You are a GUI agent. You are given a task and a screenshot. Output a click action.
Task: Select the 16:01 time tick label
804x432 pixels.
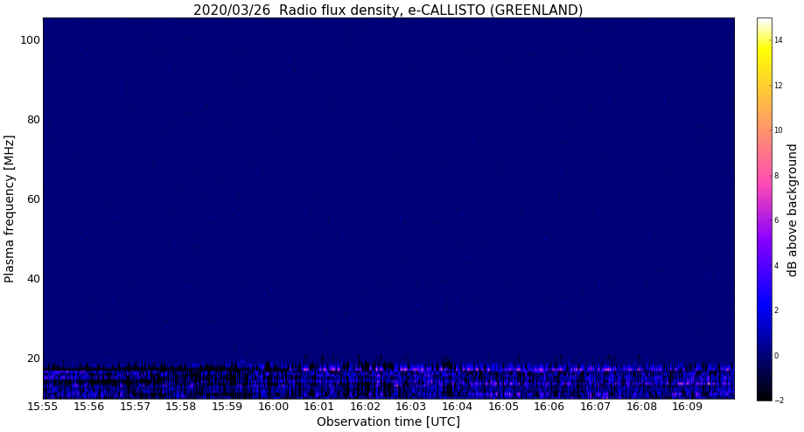[x=319, y=407]
